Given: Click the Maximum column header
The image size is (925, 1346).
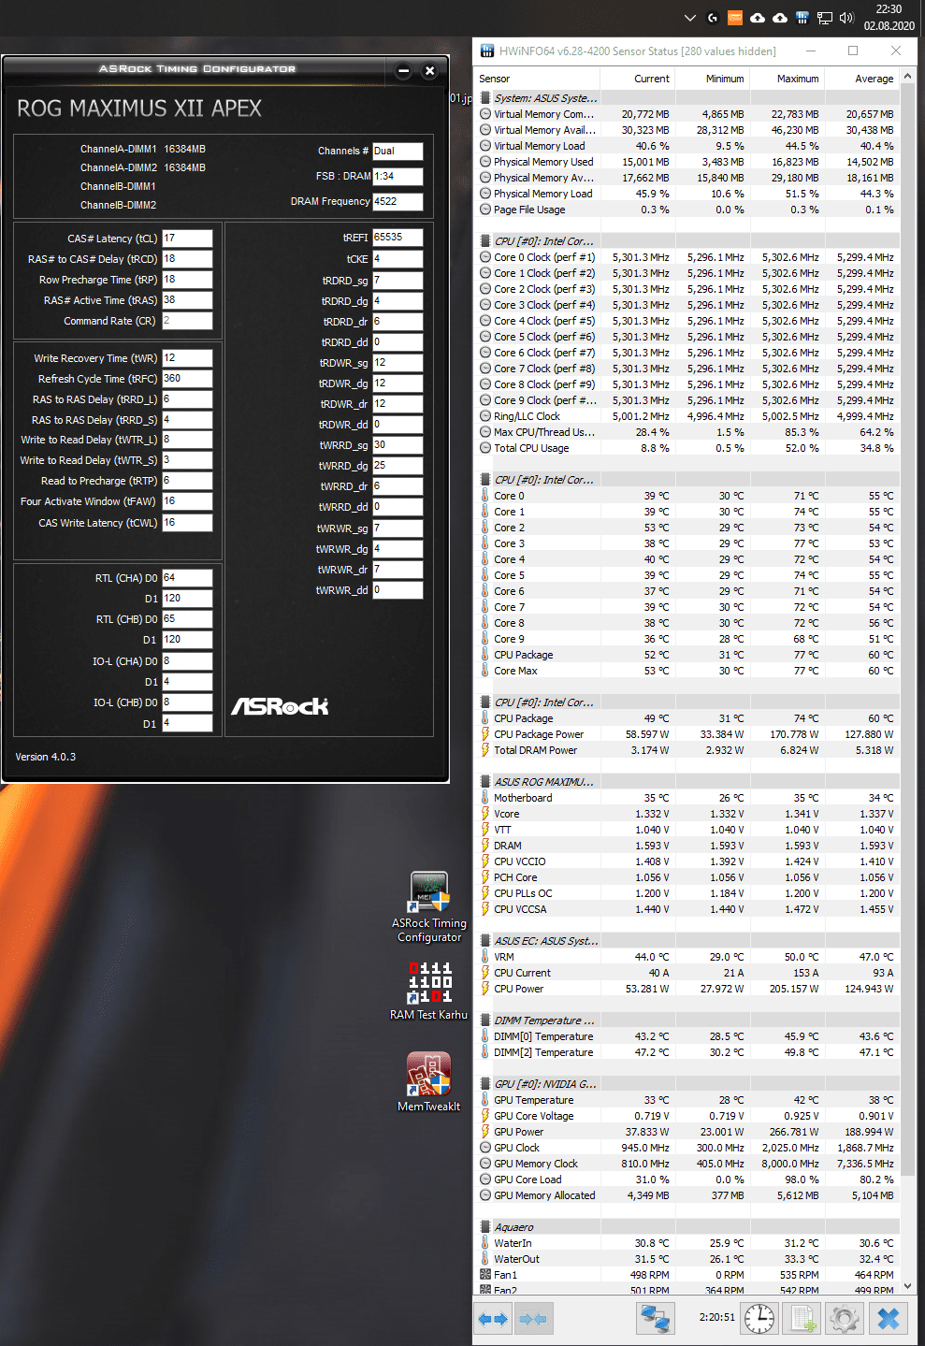Looking at the screenshot, I should pos(787,79).
